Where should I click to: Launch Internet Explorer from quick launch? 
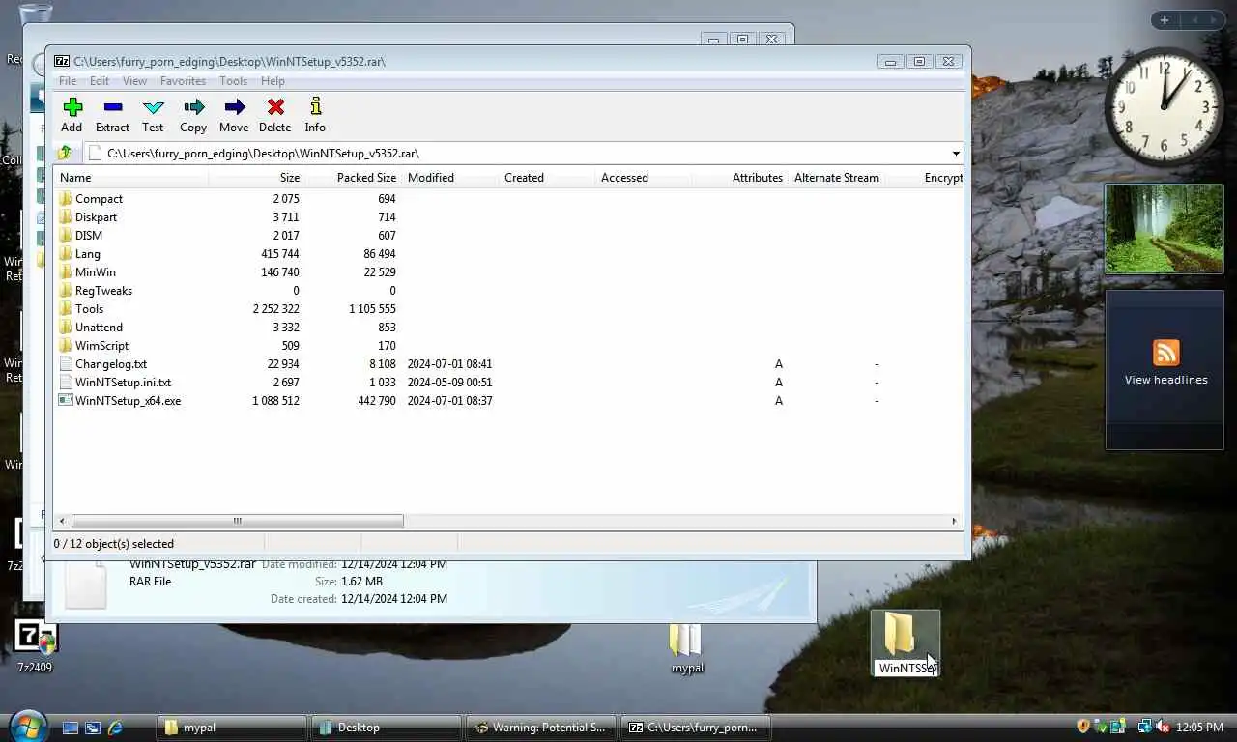point(115,728)
